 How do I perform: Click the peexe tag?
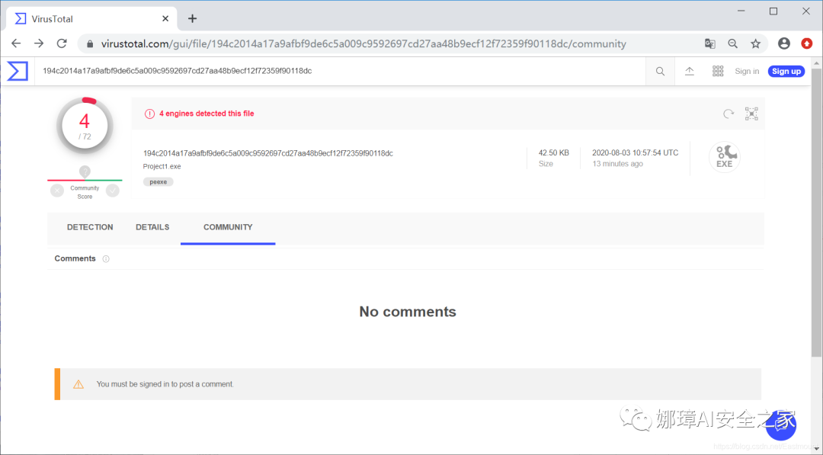pyautogui.click(x=158, y=181)
